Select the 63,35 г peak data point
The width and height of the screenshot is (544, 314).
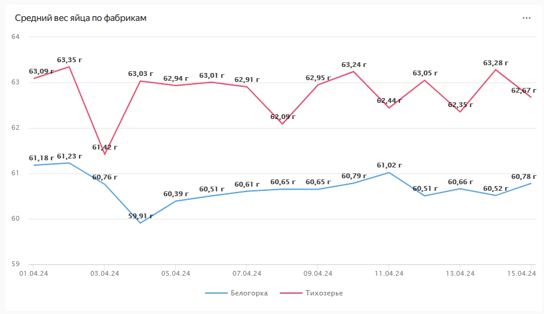(69, 66)
